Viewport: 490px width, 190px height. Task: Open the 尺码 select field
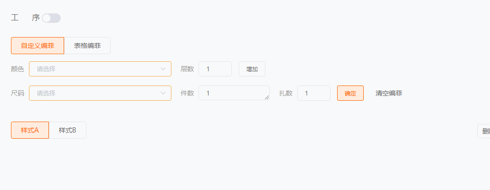(x=95, y=93)
